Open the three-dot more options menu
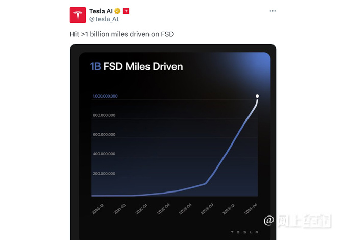Viewport: 347px width, 240px height. click(x=272, y=11)
